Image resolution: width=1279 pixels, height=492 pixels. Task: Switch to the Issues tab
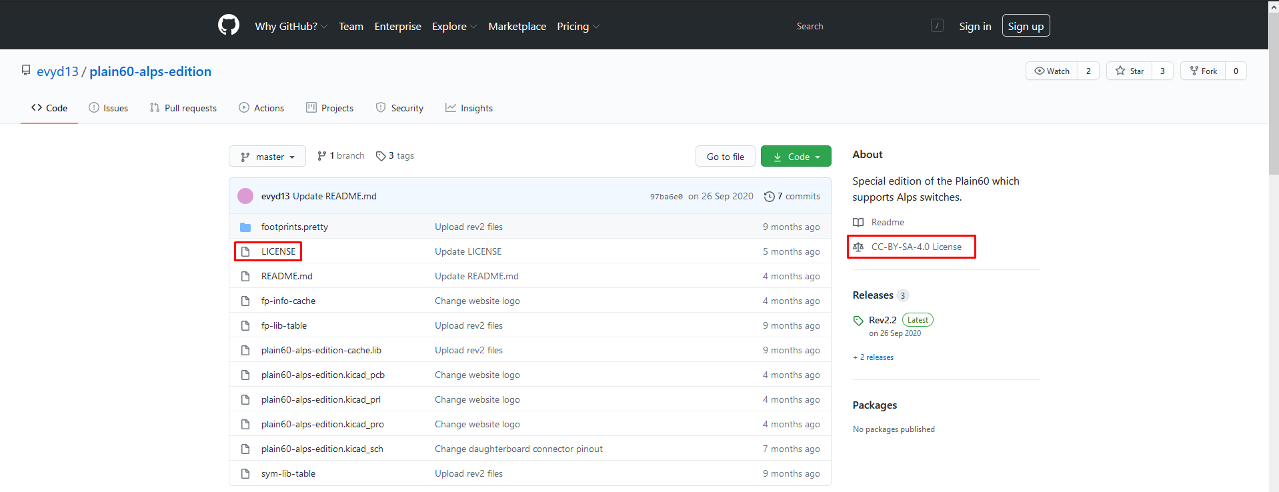point(109,108)
